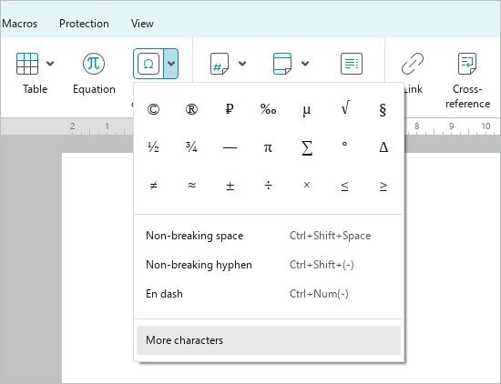
Task: Insert the delta symbol Δ
Action: (383, 147)
